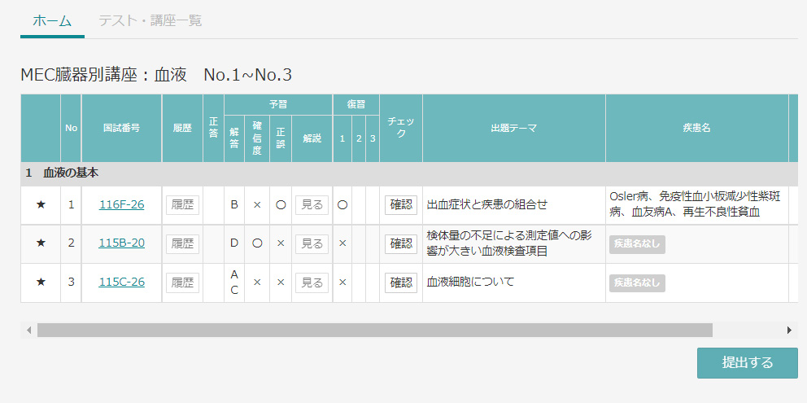807x403 pixels.
Task: Open question link 115B-20
Action: [121, 243]
